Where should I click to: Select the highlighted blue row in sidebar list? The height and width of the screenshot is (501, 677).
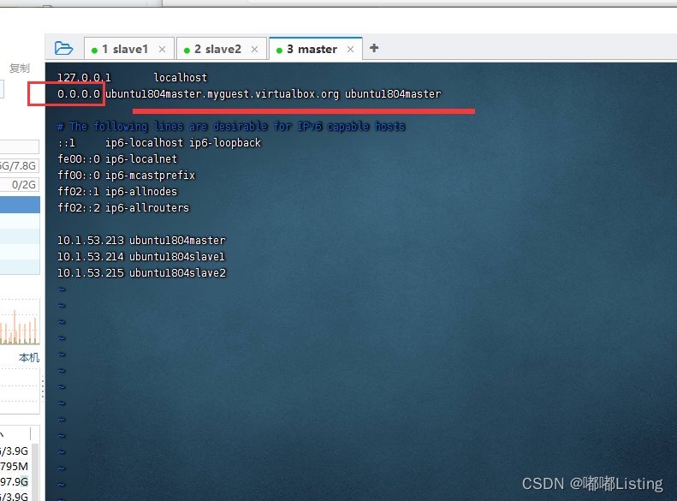tap(20, 205)
